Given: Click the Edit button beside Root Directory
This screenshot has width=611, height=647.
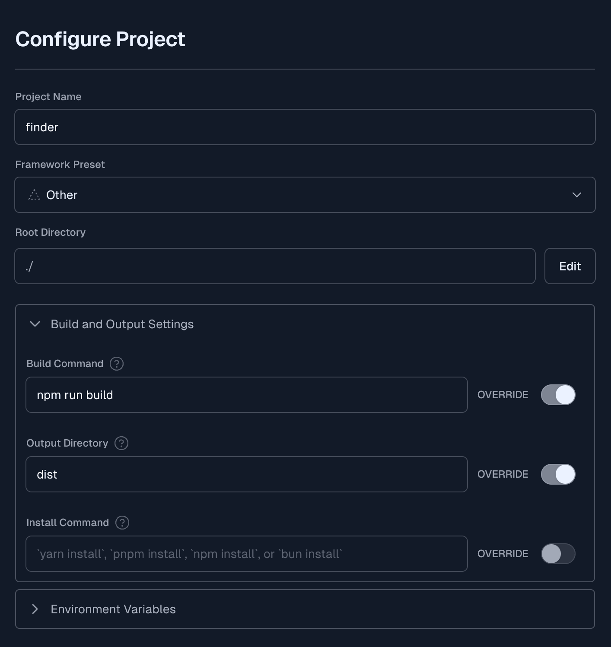Looking at the screenshot, I should coord(570,266).
